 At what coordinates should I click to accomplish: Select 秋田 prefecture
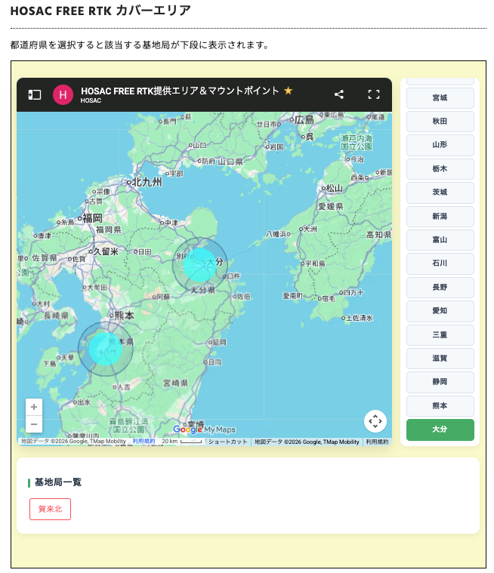click(440, 122)
